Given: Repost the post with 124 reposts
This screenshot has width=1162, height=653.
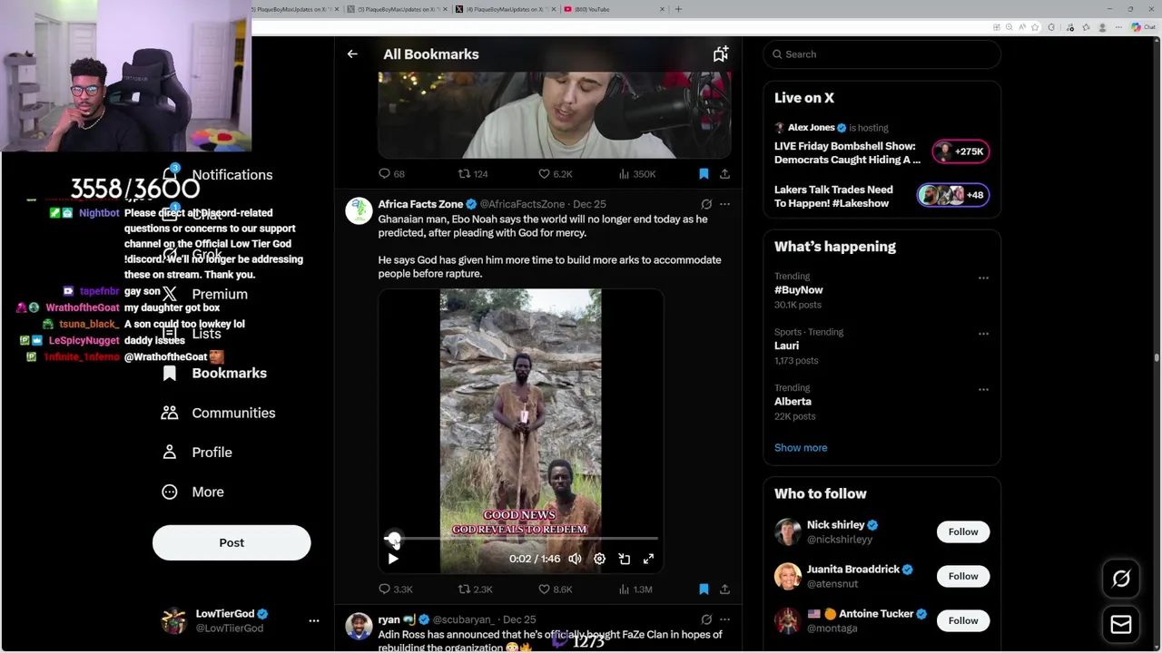Looking at the screenshot, I should click(473, 174).
